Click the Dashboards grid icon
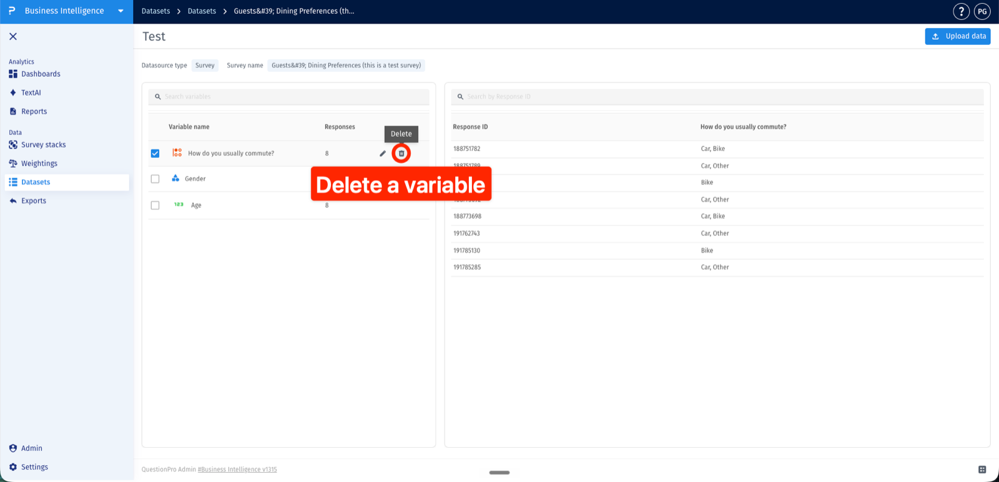This screenshot has height=482, width=999. click(x=13, y=74)
